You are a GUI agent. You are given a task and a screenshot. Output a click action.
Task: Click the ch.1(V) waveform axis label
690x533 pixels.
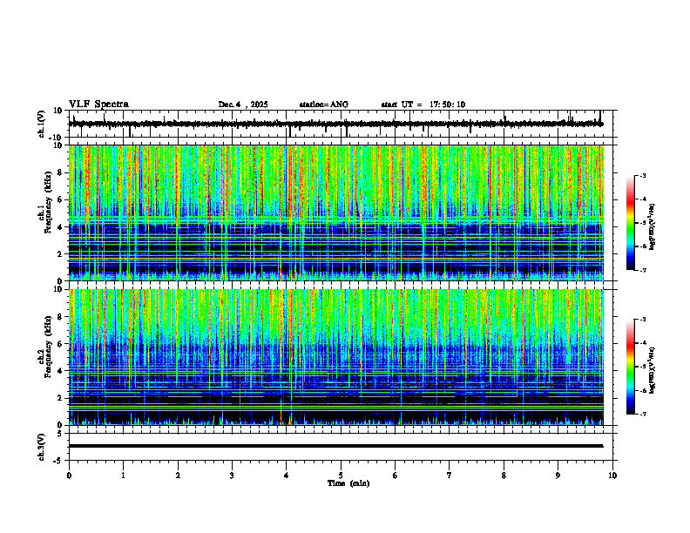(42, 124)
